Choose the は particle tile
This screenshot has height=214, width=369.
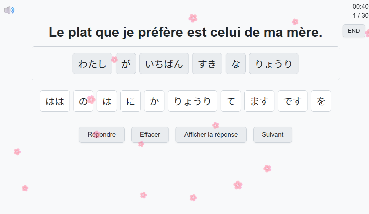click(107, 101)
